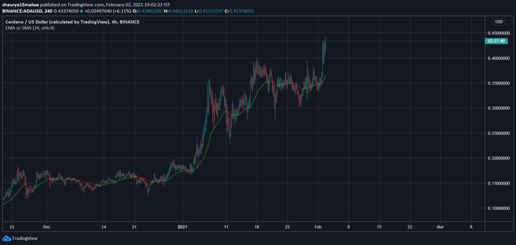Click the 0.45000000 price axis label

pyautogui.click(x=499, y=33)
